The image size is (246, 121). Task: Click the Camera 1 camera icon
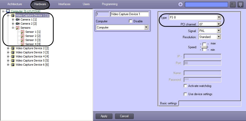coord(18,19)
